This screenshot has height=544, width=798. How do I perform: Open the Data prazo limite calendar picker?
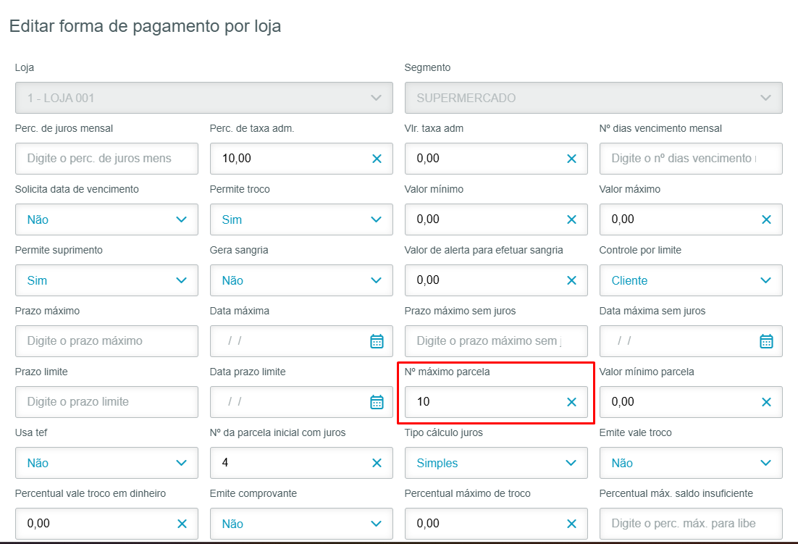click(377, 402)
